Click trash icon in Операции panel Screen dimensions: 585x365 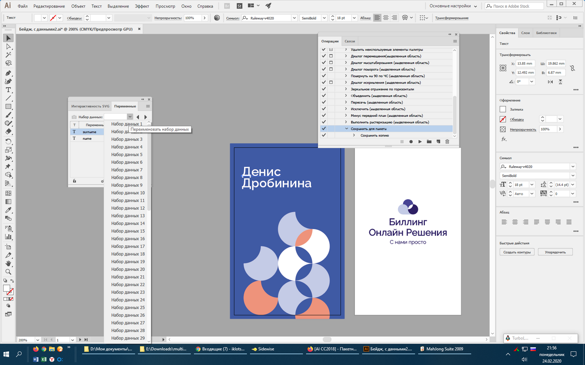tap(447, 142)
